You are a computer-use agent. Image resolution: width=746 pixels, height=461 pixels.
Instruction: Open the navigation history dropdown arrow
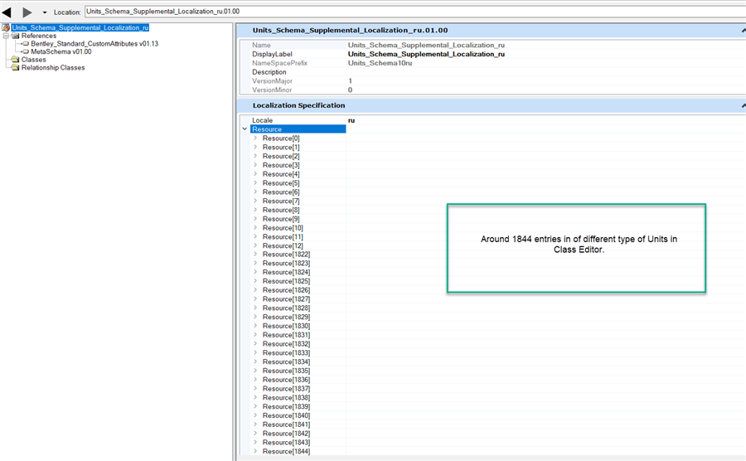click(45, 12)
